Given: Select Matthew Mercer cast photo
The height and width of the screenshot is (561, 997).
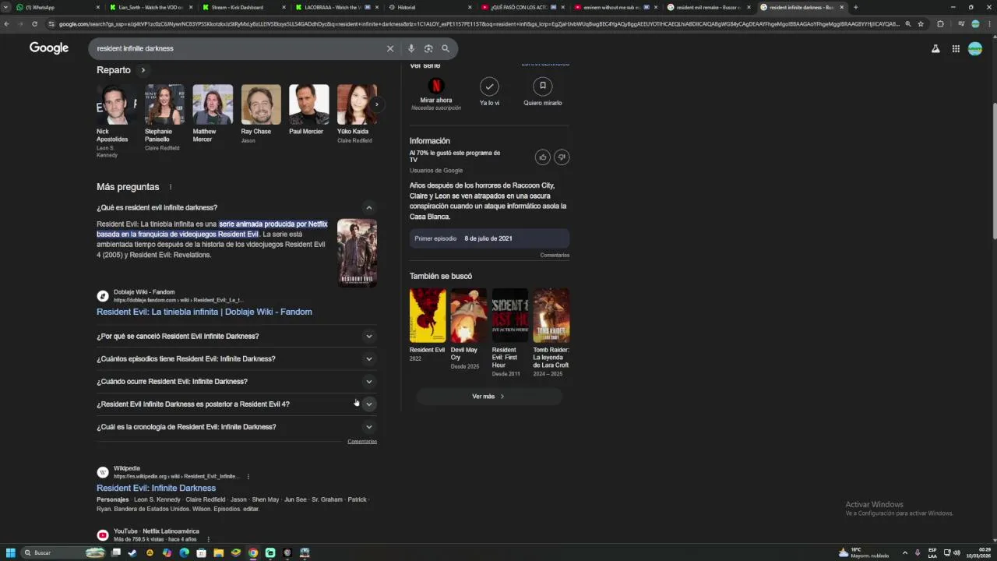Looking at the screenshot, I should (x=213, y=104).
